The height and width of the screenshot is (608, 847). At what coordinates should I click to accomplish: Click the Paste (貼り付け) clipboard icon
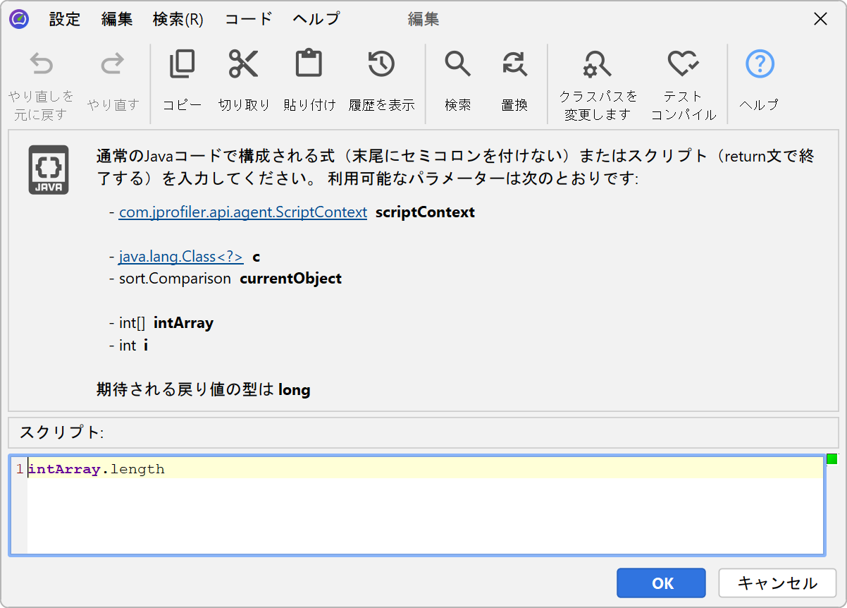coord(309,65)
